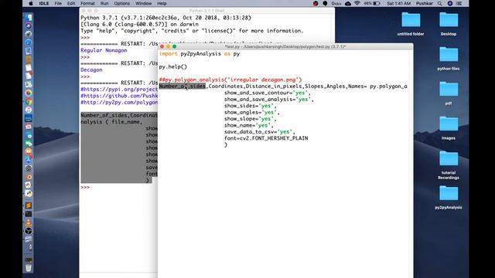Open the IDLE application menu
The image size is (495, 278).
[x=44, y=3]
